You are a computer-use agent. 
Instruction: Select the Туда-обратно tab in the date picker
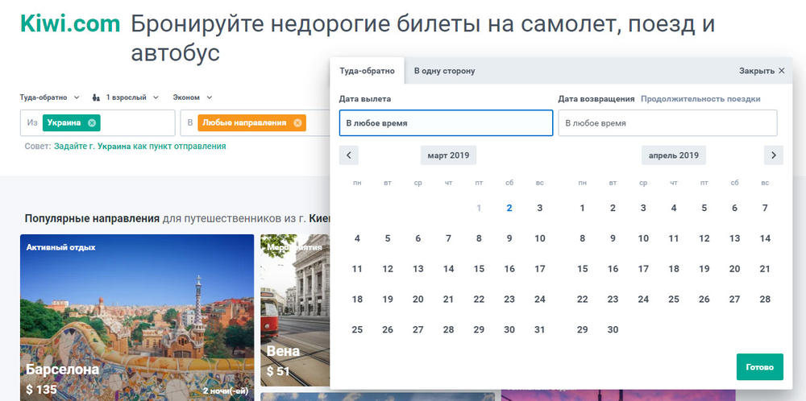(x=367, y=71)
